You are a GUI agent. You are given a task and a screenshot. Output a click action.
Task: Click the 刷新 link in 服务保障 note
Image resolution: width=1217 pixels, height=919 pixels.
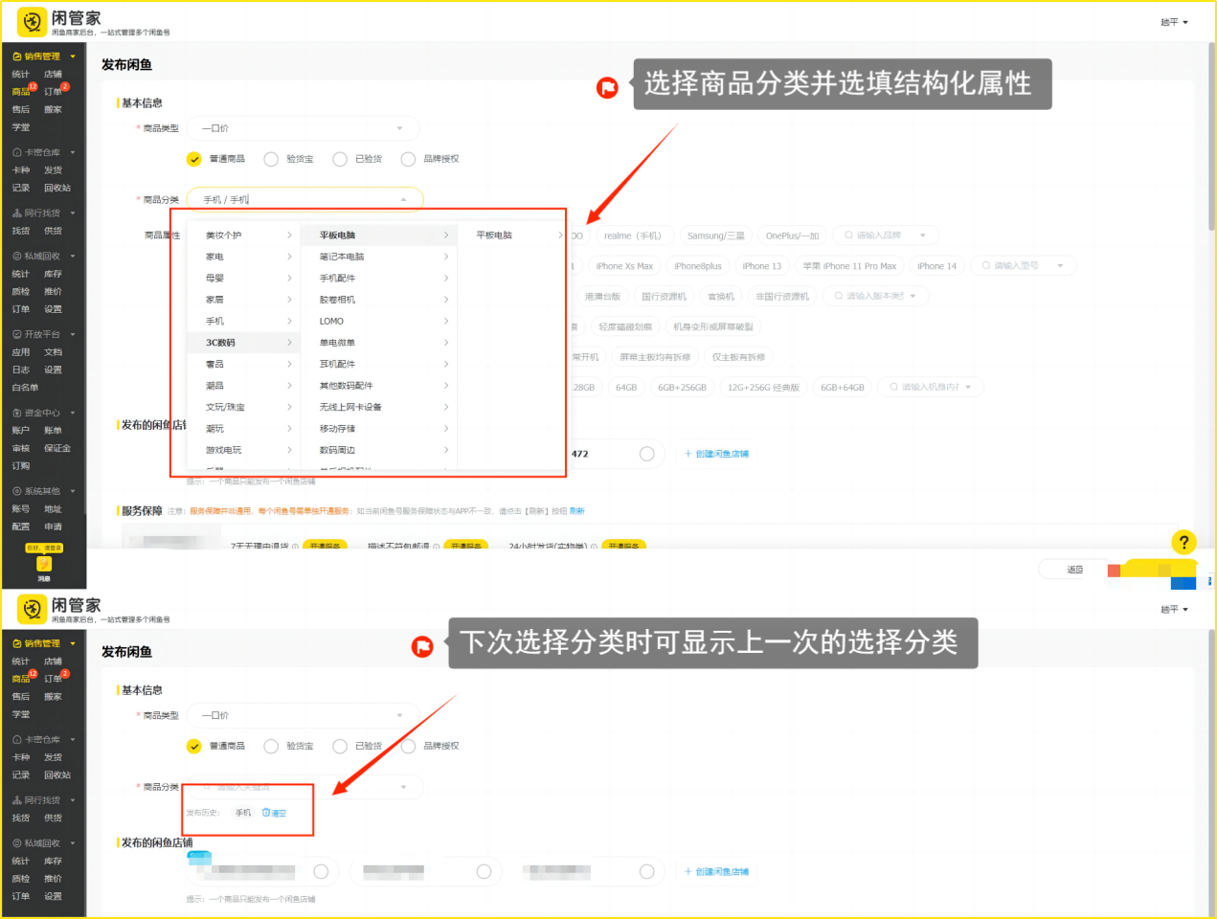[x=576, y=511]
